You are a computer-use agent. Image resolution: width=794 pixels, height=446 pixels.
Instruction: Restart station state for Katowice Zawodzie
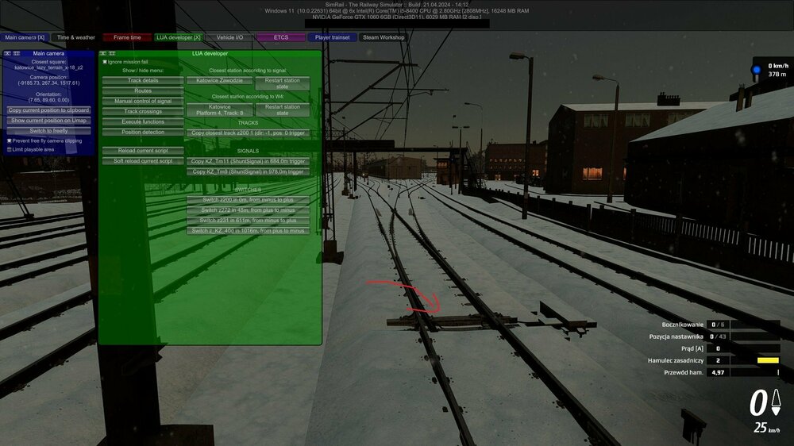(283, 83)
